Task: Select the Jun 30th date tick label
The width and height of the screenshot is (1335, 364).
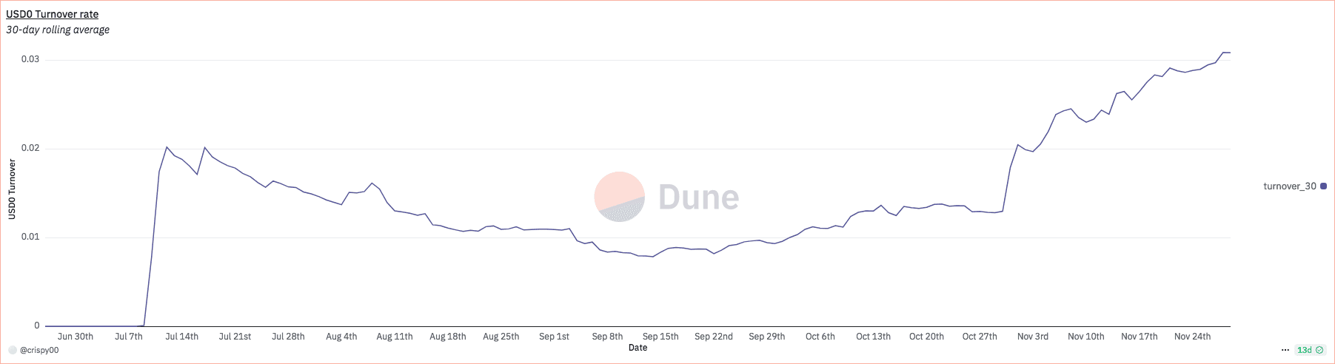Action: click(x=76, y=337)
